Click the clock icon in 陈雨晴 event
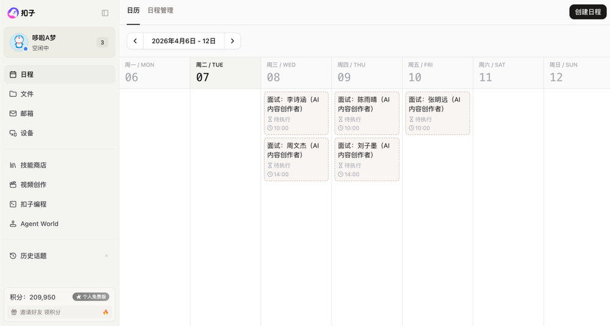This screenshot has width=610, height=326. click(341, 128)
